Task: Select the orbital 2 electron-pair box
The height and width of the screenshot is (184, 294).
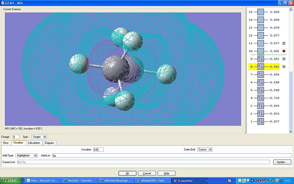Action: 261,114
